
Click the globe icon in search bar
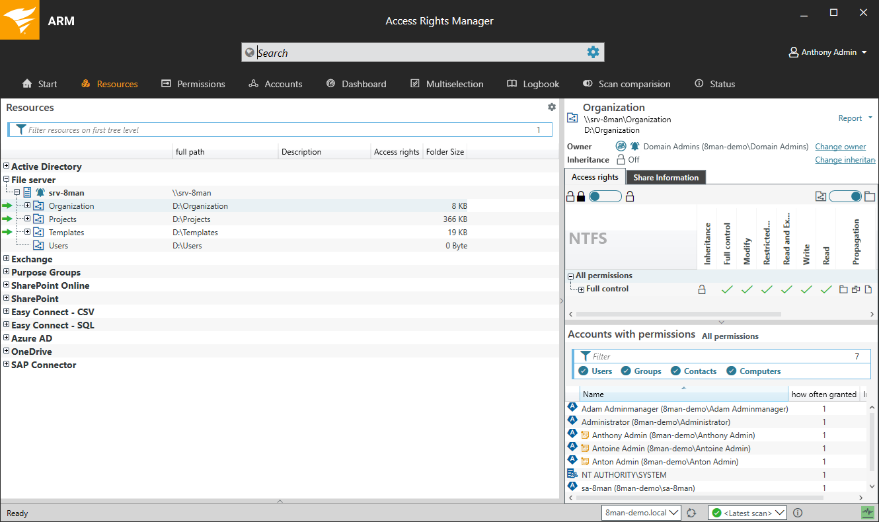249,53
